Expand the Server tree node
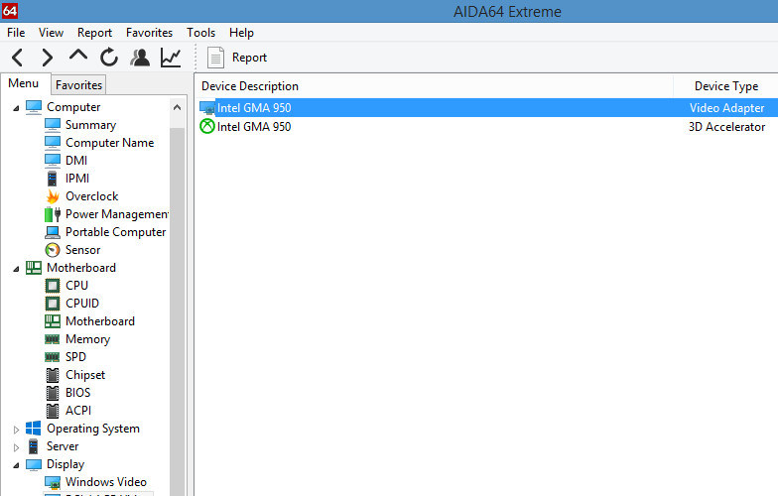The height and width of the screenshot is (496, 778). [x=16, y=446]
